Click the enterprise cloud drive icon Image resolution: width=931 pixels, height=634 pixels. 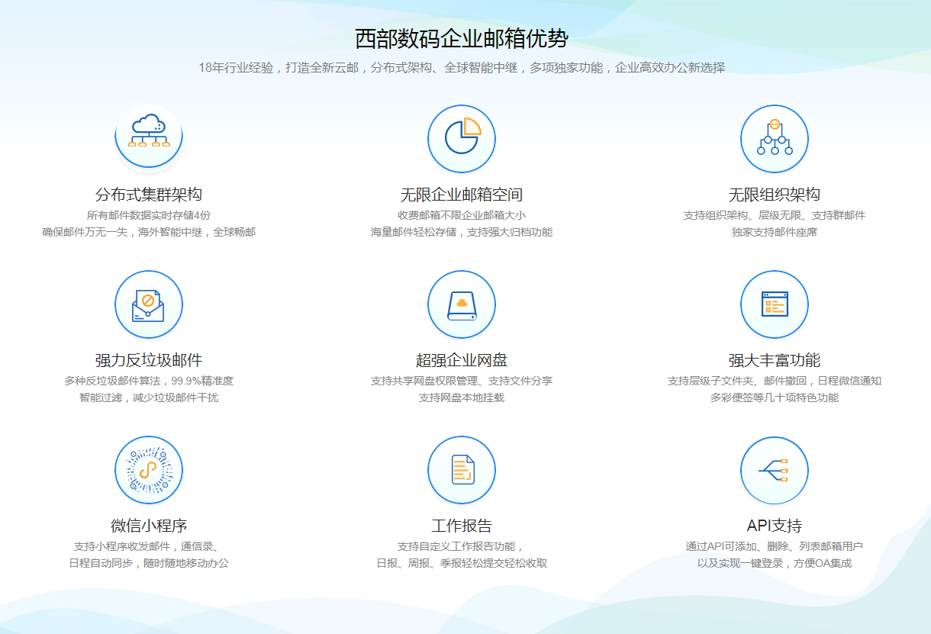(x=462, y=304)
